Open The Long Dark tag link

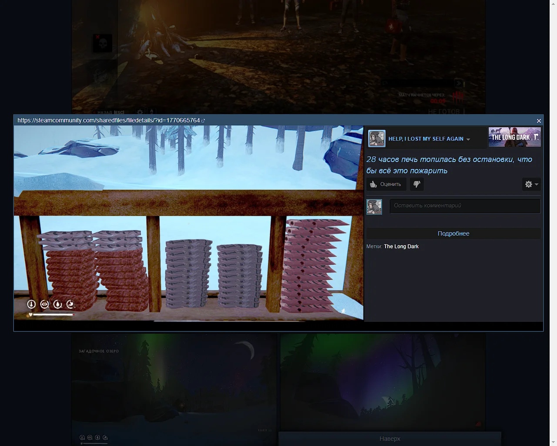coord(401,247)
